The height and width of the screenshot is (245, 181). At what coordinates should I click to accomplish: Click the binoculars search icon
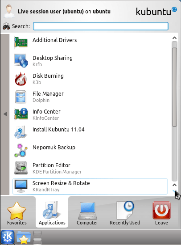coord(6,26)
